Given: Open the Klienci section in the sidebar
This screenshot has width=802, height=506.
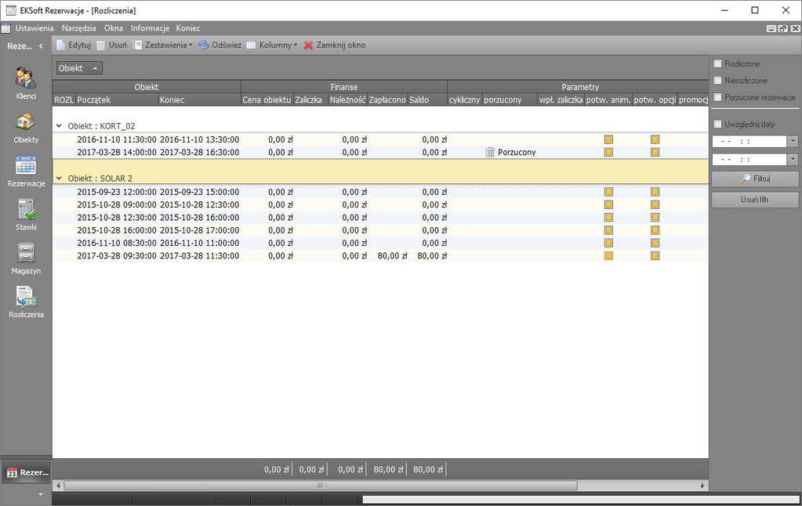Looking at the screenshot, I should 26,83.
